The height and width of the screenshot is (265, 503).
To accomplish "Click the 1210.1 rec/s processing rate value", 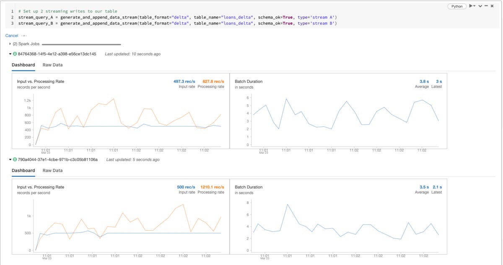I will (x=213, y=187).
